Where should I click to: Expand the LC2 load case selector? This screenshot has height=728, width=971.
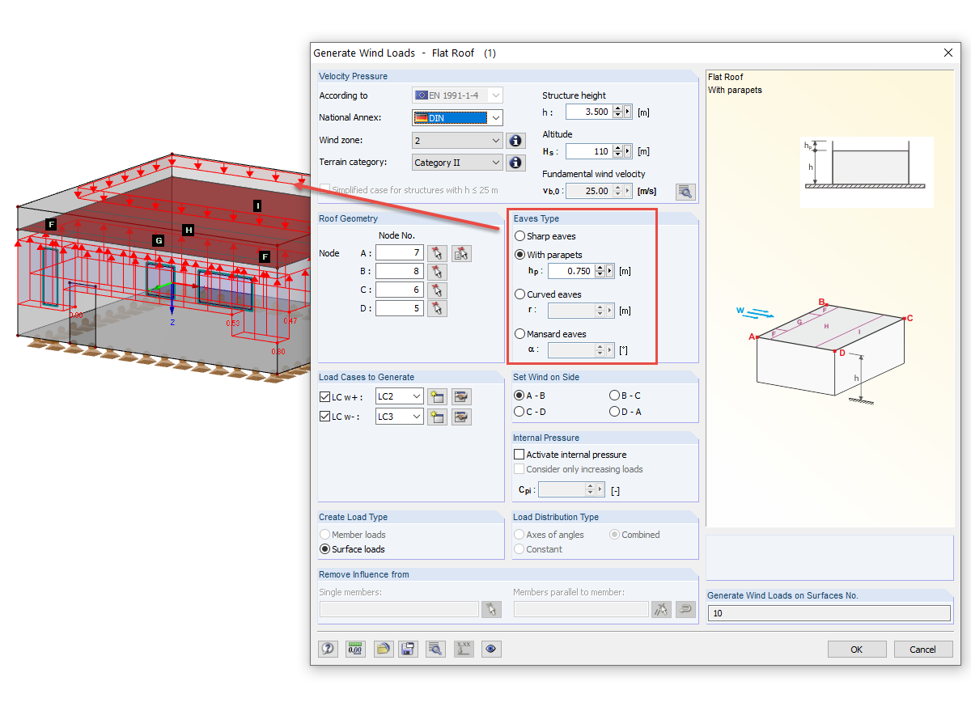click(x=418, y=396)
